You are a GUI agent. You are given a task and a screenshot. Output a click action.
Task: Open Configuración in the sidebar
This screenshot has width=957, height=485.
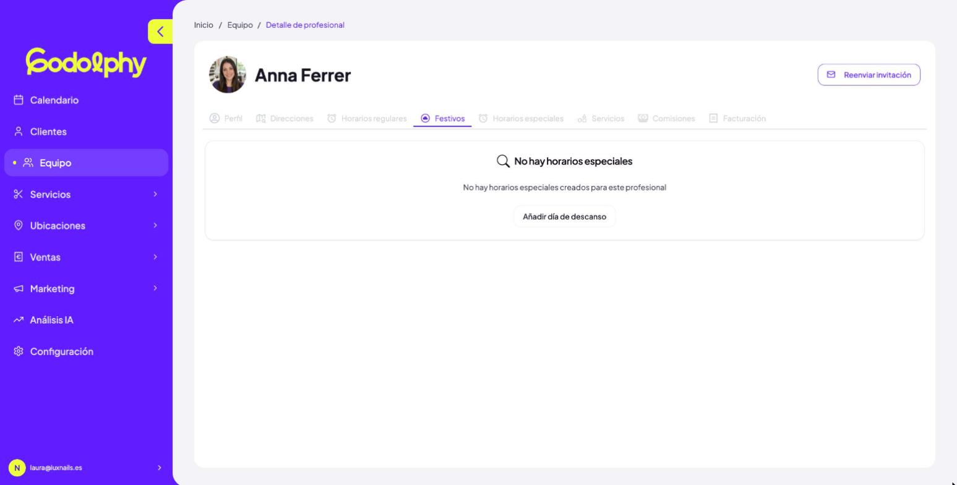pyautogui.click(x=86, y=351)
